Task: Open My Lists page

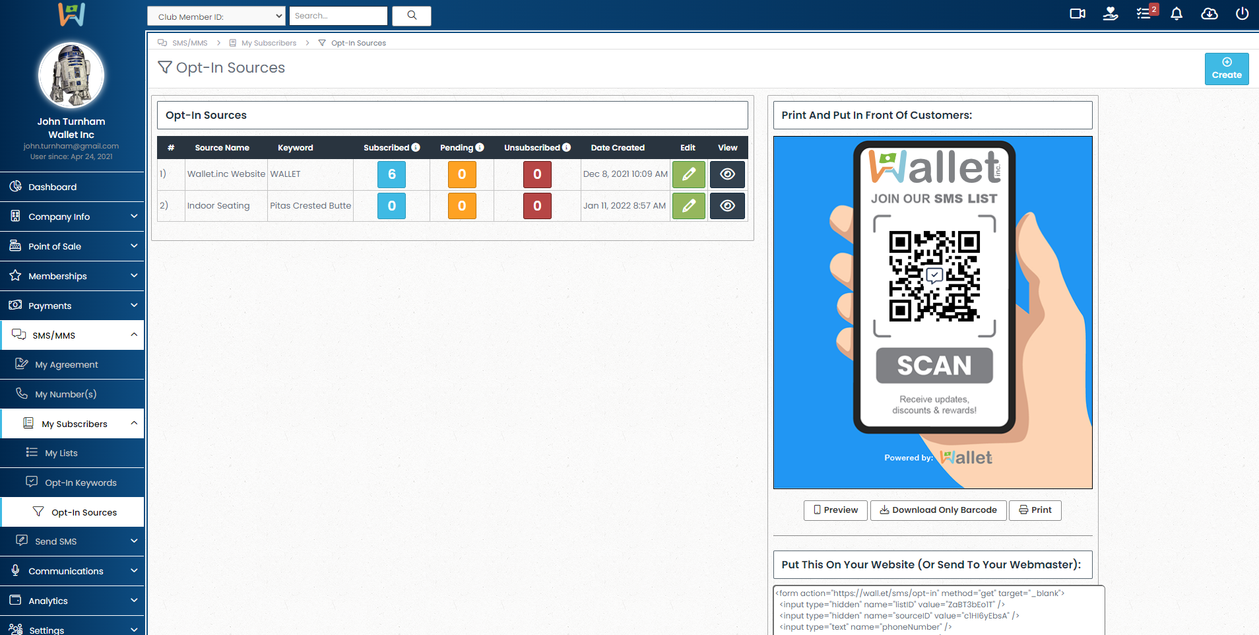Action: click(x=72, y=453)
